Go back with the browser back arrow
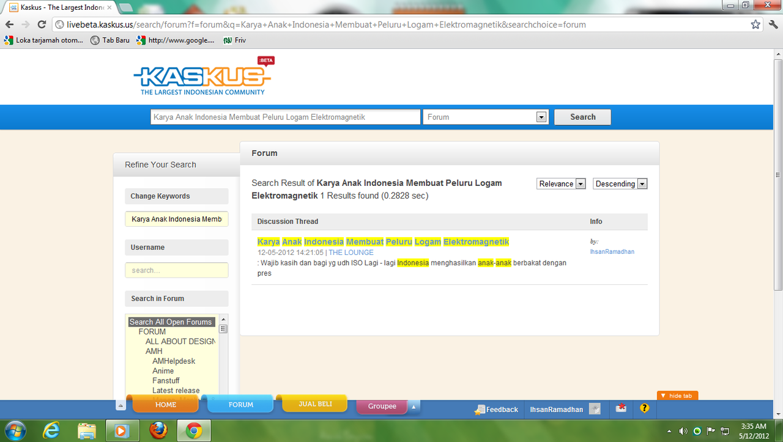This screenshot has height=442, width=783. 9,24
